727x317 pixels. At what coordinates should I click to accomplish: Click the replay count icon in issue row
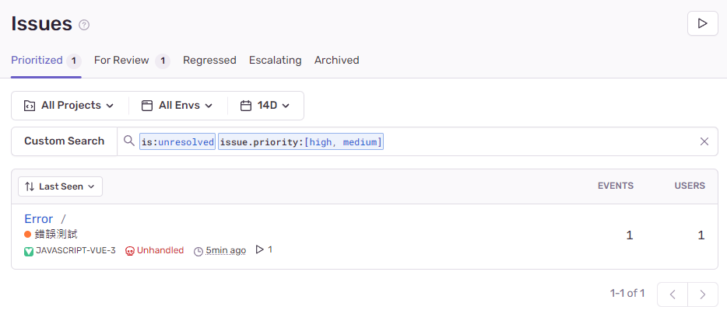(x=260, y=249)
